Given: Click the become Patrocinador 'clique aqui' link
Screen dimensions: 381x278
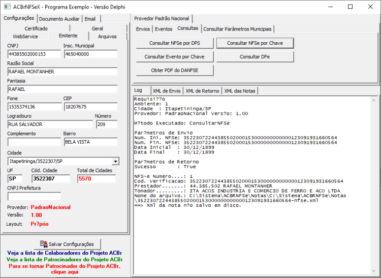Looking at the screenshot, I should pos(65,269).
